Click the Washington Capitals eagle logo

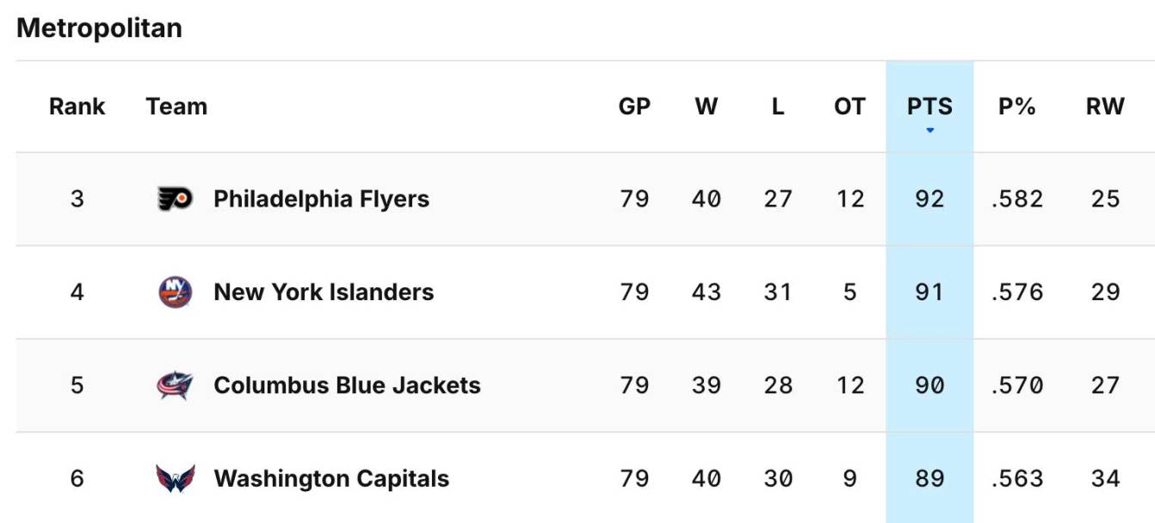tap(177, 478)
